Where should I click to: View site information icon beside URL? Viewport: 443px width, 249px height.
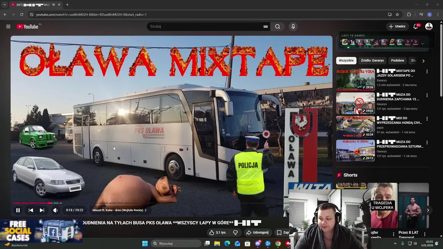(x=31, y=15)
